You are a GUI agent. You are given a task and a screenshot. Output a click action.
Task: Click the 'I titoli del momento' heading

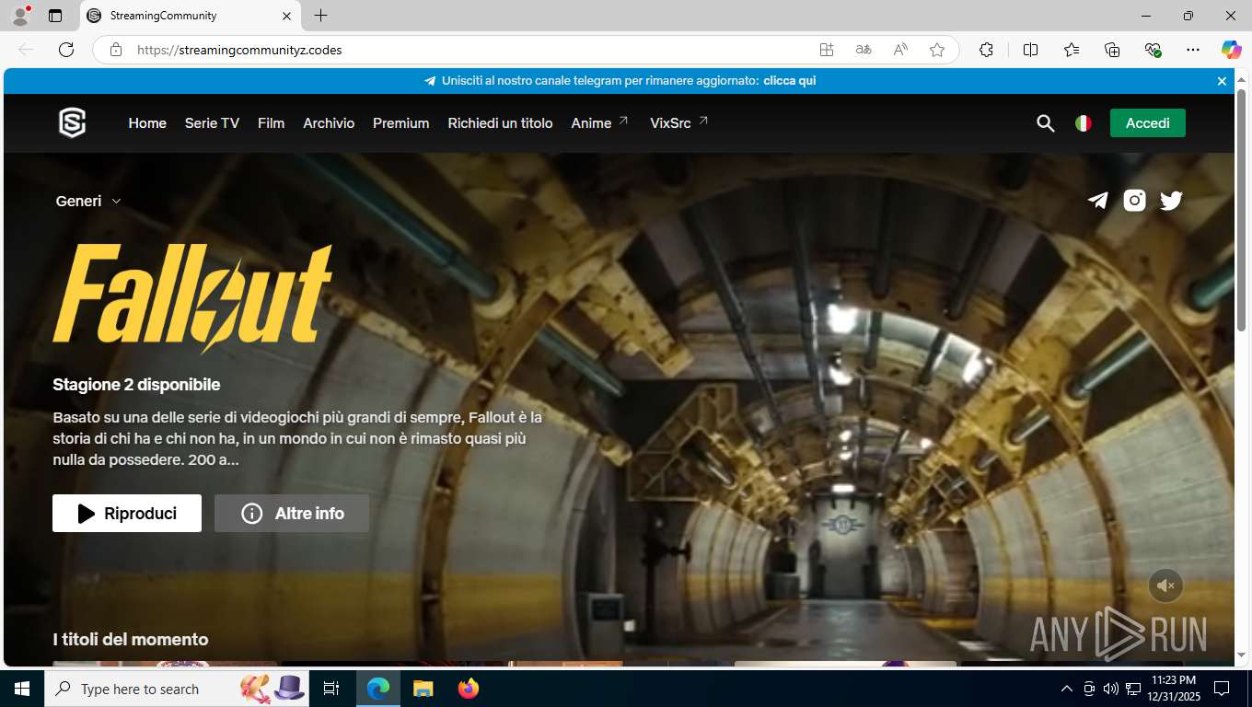coord(131,639)
